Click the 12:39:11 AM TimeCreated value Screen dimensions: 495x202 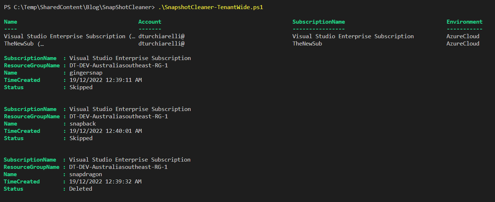(x=106, y=80)
